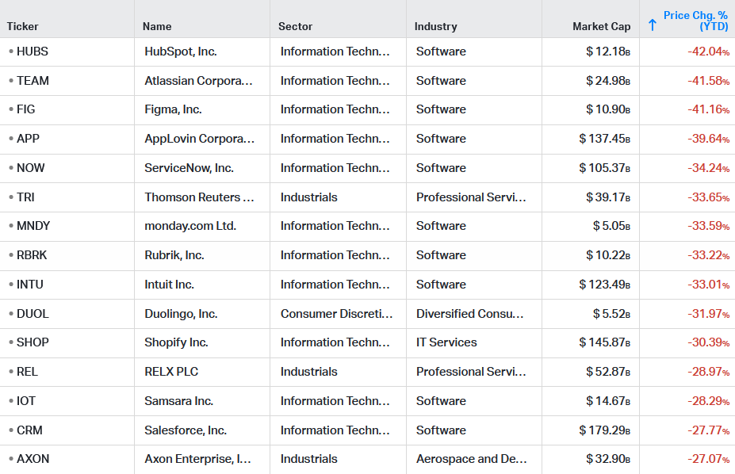Click the -28.29% YTD change value
The height and width of the screenshot is (474, 735).
[708, 401]
